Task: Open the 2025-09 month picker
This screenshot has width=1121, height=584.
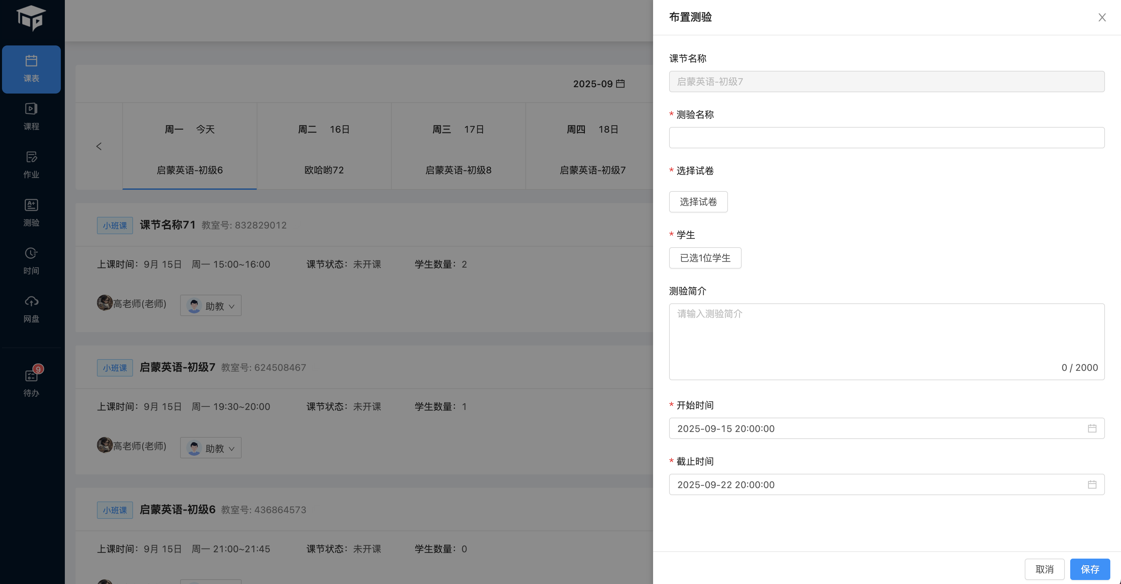Action: pos(599,84)
